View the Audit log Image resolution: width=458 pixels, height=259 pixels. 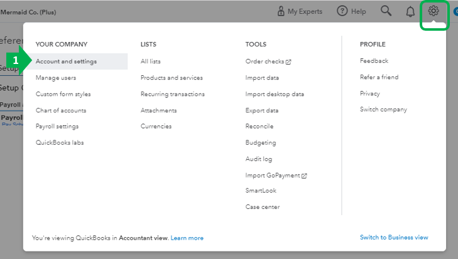point(258,159)
